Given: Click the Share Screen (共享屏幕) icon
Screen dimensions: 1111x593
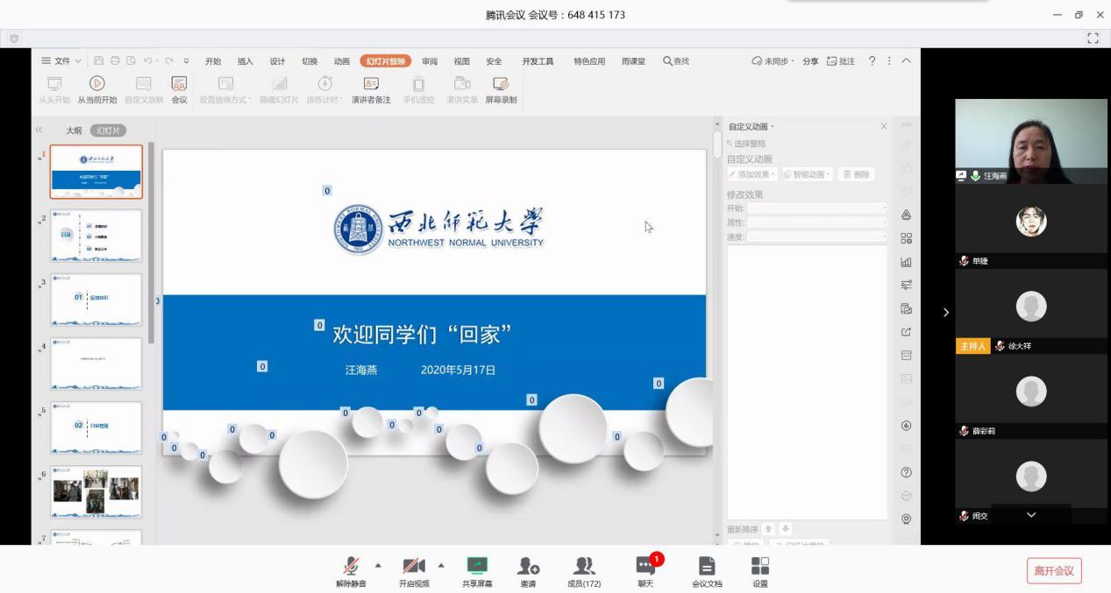Looking at the screenshot, I should 477,566.
